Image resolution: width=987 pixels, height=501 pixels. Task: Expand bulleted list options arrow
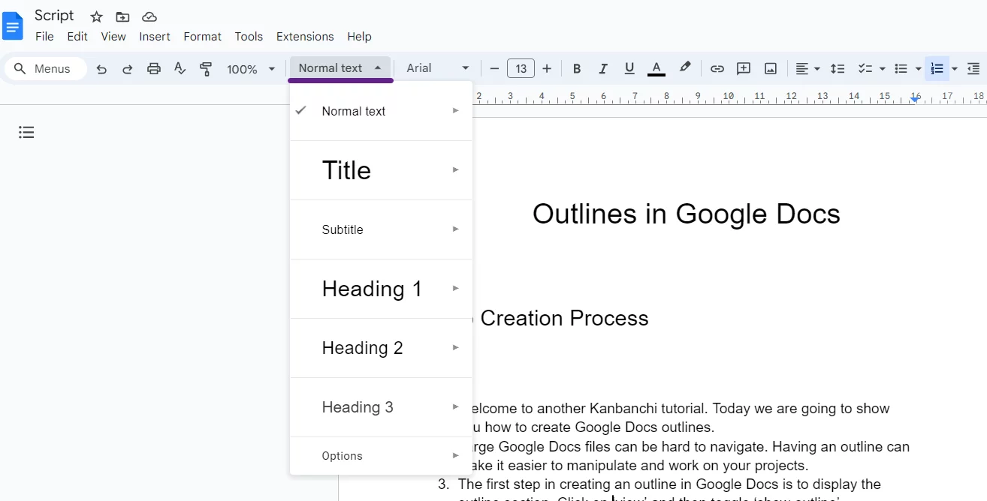pyautogui.click(x=918, y=69)
